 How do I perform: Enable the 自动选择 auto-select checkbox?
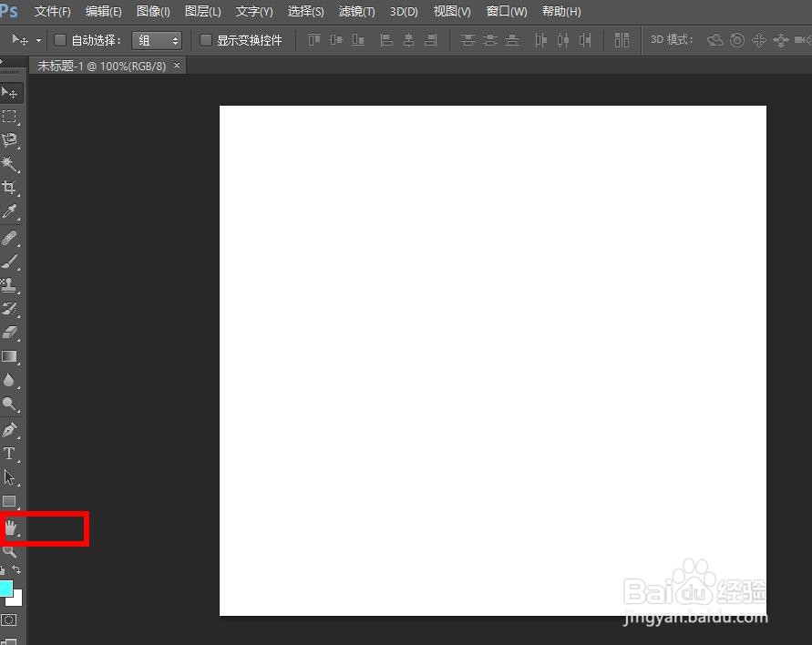60,39
